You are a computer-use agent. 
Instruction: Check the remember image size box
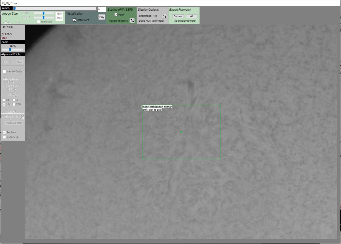pyautogui.click(x=39, y=22)
